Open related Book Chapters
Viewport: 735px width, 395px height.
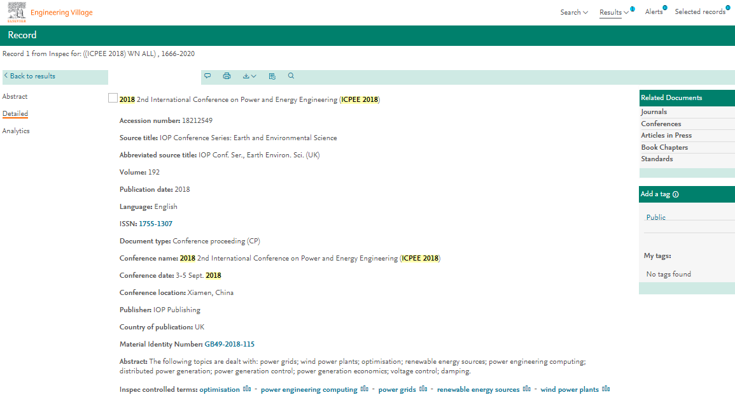[664, 147]
